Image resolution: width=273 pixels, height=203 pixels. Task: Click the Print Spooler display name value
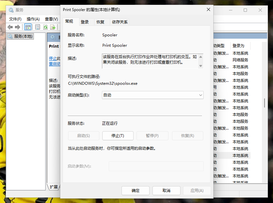tap(115, 45)
